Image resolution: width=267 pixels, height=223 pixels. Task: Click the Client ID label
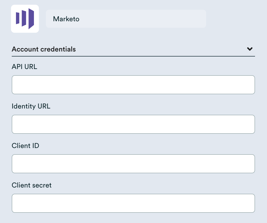click(x=25, y=146)
